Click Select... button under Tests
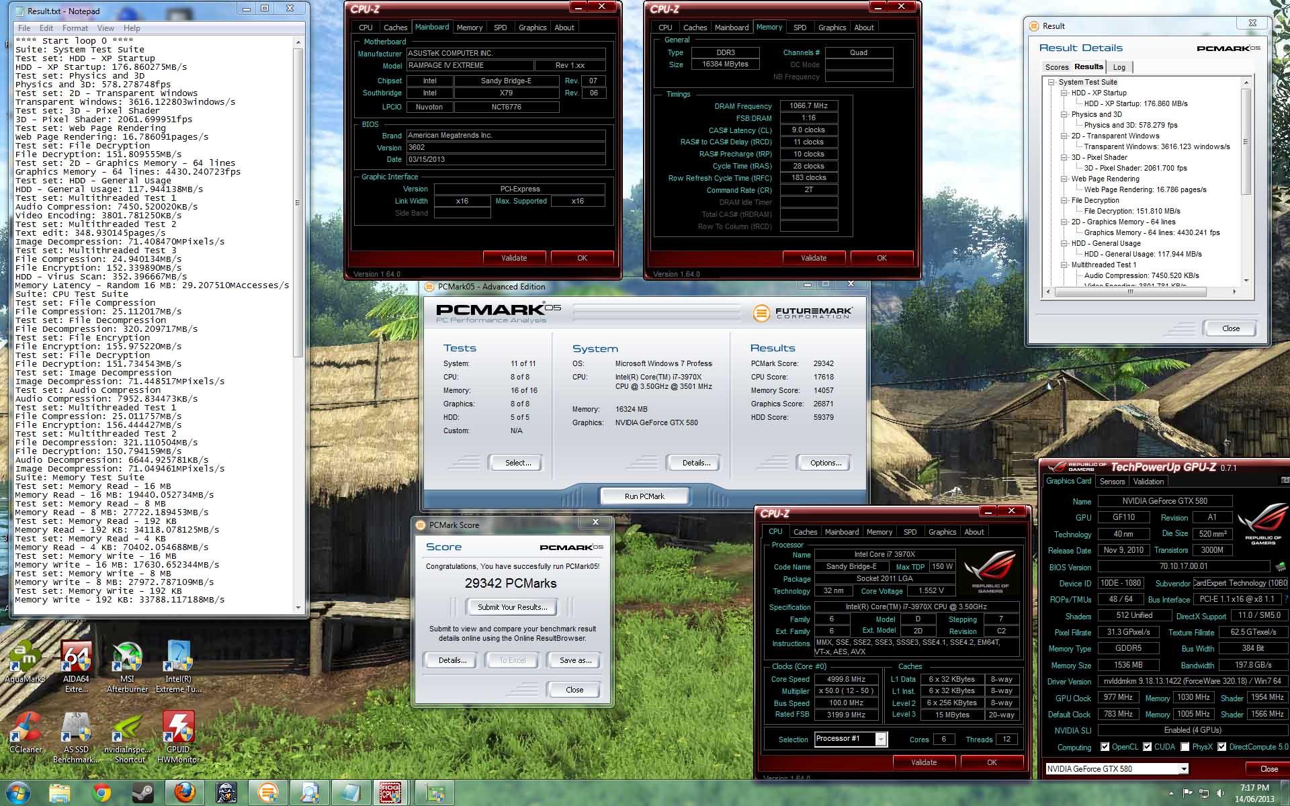 [x=517, y=463]
